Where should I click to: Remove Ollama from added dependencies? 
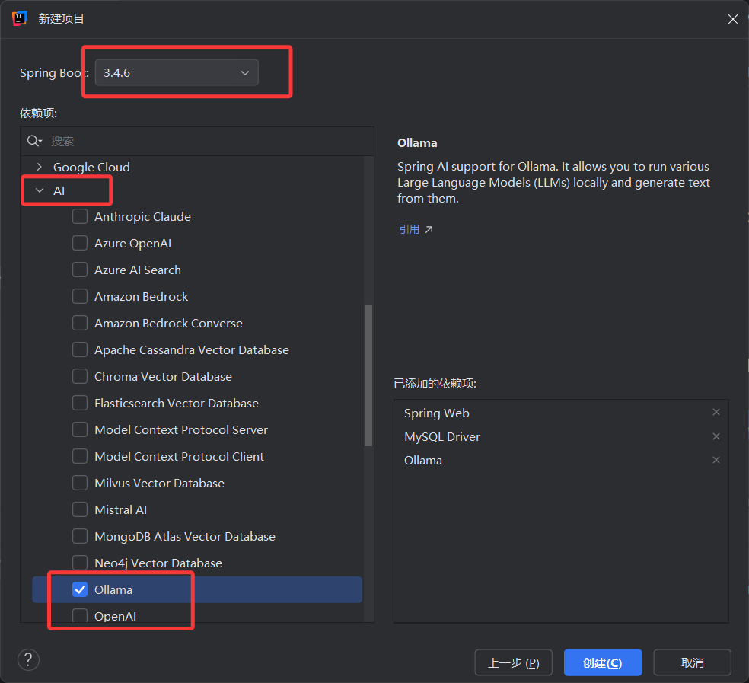pos(716,460)
